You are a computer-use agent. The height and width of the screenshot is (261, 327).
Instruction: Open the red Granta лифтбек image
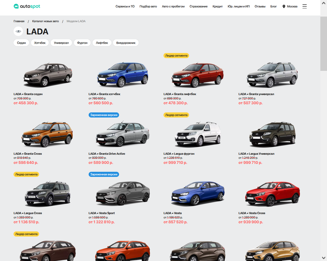point(198,74)
